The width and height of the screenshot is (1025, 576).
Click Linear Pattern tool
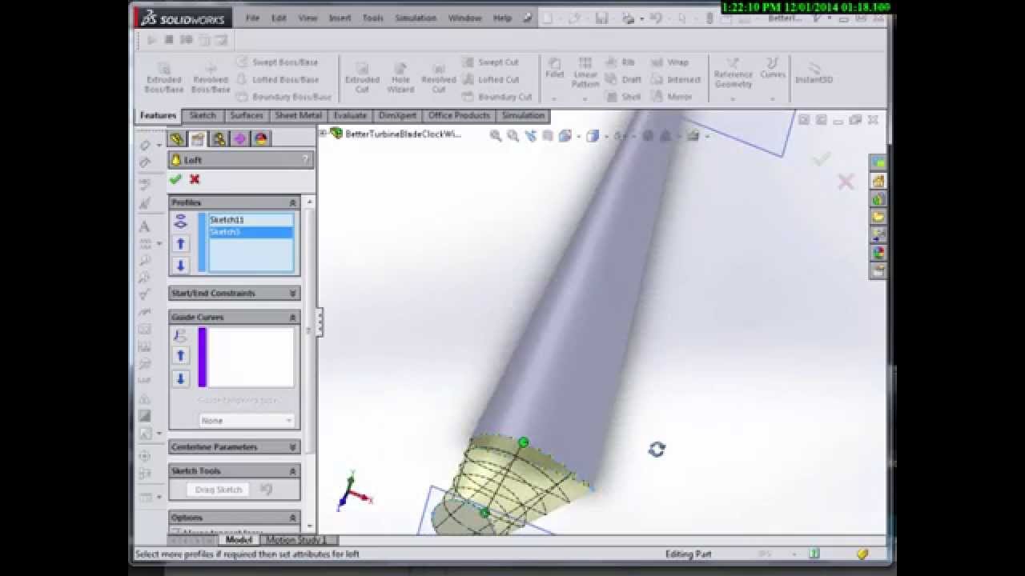point(585,72)
